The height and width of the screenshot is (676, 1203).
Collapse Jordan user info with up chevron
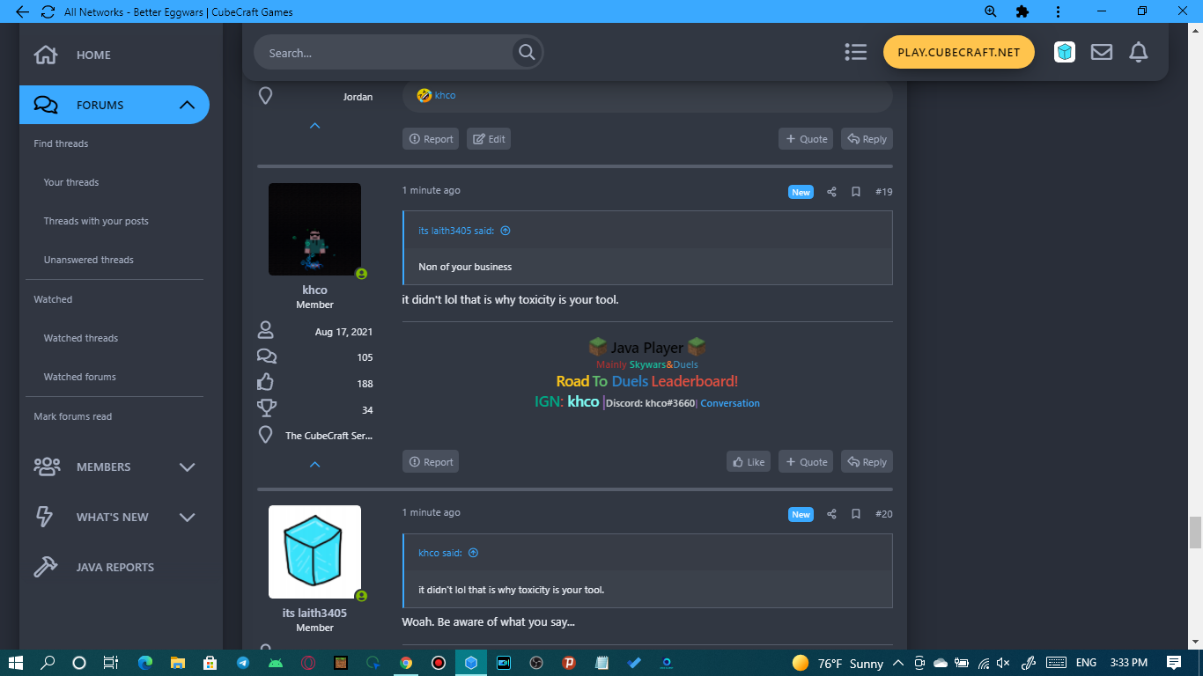pyautogui.click(x=315, y=126)
